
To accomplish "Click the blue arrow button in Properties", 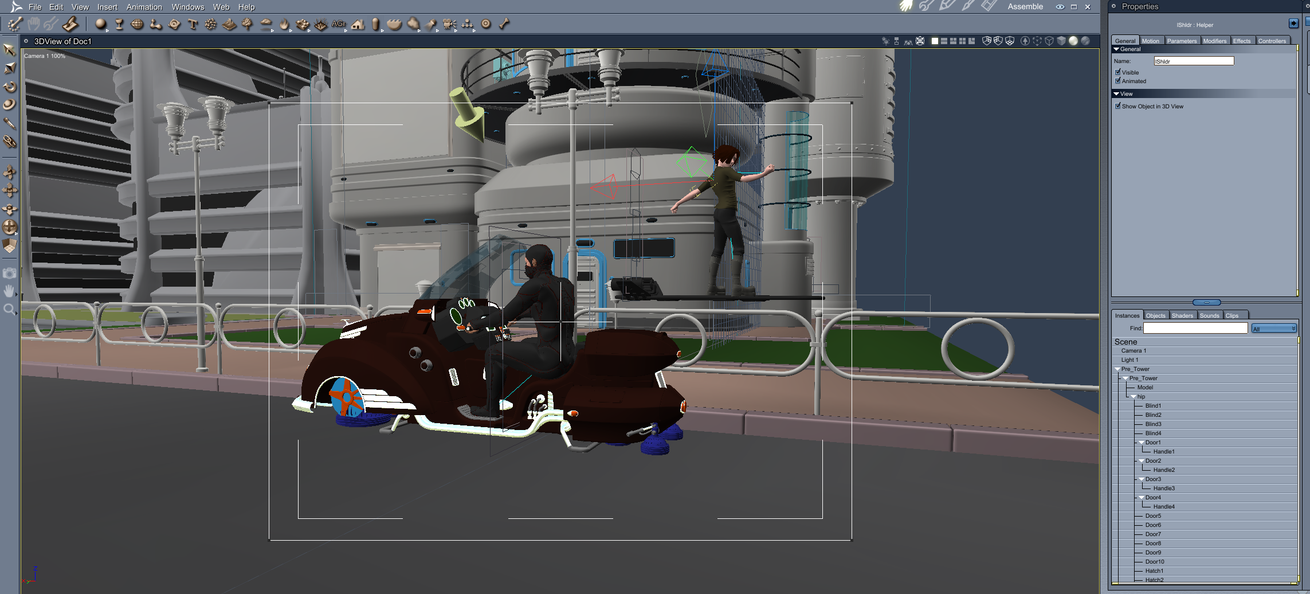I will 1293,24.
